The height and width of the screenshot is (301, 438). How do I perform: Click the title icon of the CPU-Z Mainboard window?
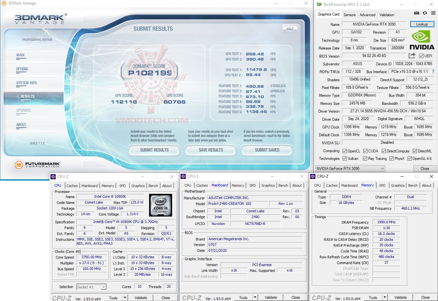tap(183, 176)
